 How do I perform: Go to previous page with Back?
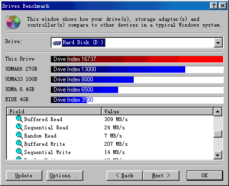(124, 175)
